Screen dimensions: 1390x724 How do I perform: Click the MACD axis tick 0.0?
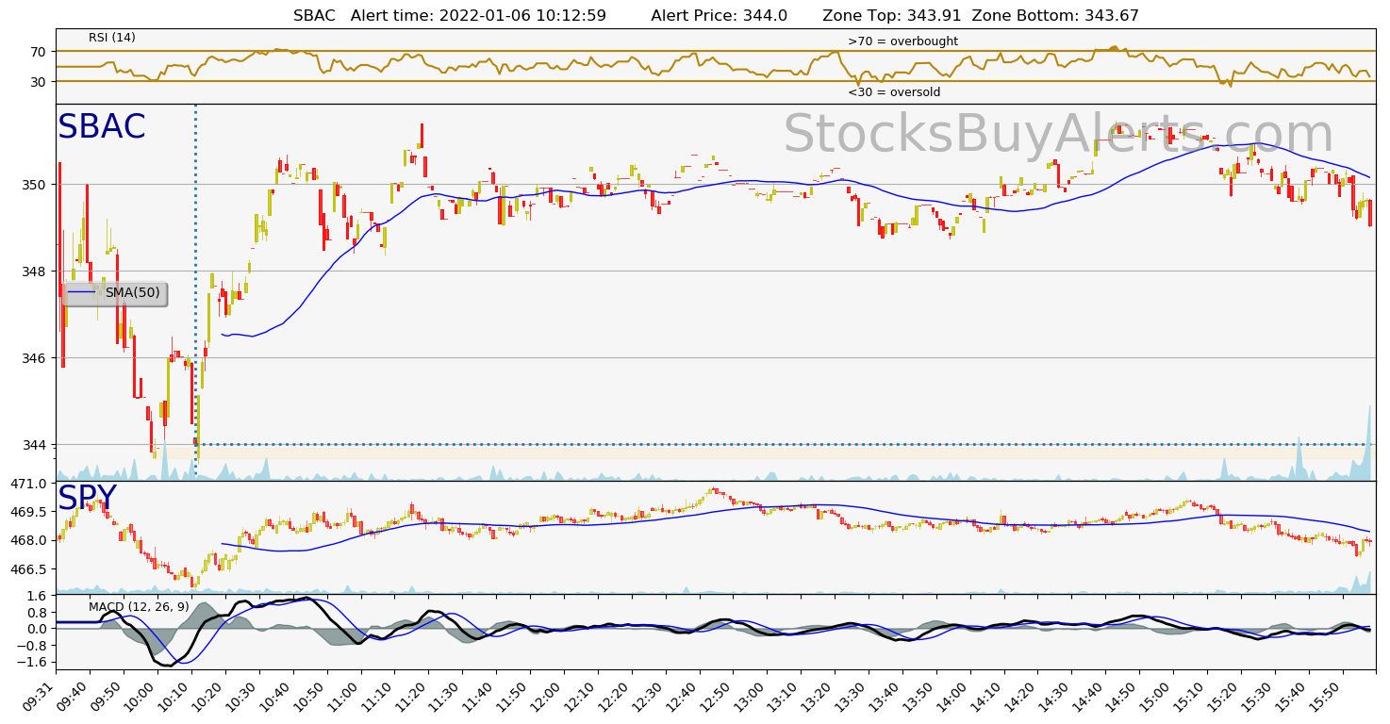pos(38,629)
